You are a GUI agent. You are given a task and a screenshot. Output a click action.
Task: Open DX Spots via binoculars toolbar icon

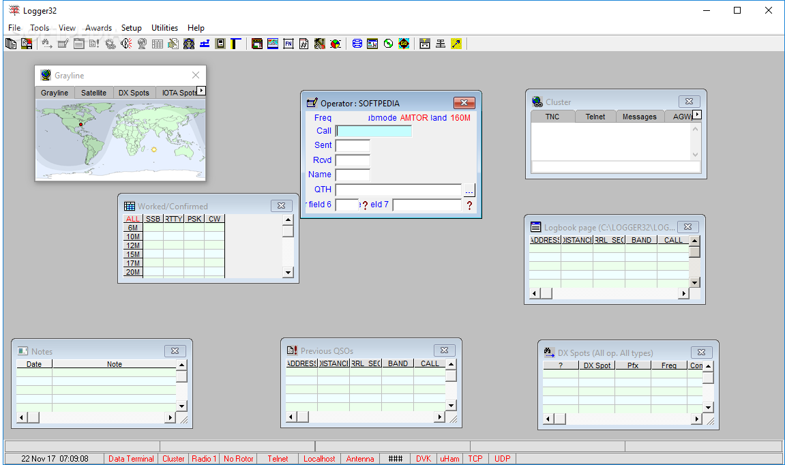click(47, 44)
